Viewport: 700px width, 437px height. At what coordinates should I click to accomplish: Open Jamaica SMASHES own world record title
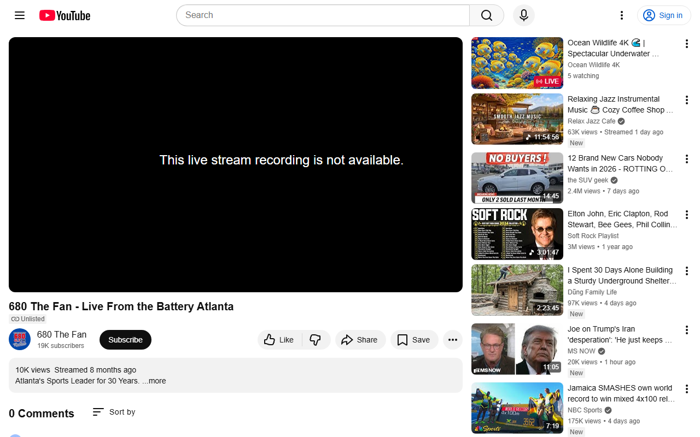(621, 393)
